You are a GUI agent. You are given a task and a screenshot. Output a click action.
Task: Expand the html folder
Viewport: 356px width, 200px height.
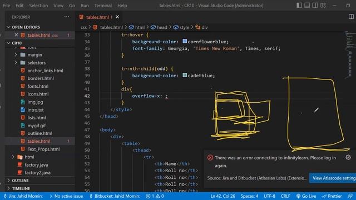pos(29,157)
